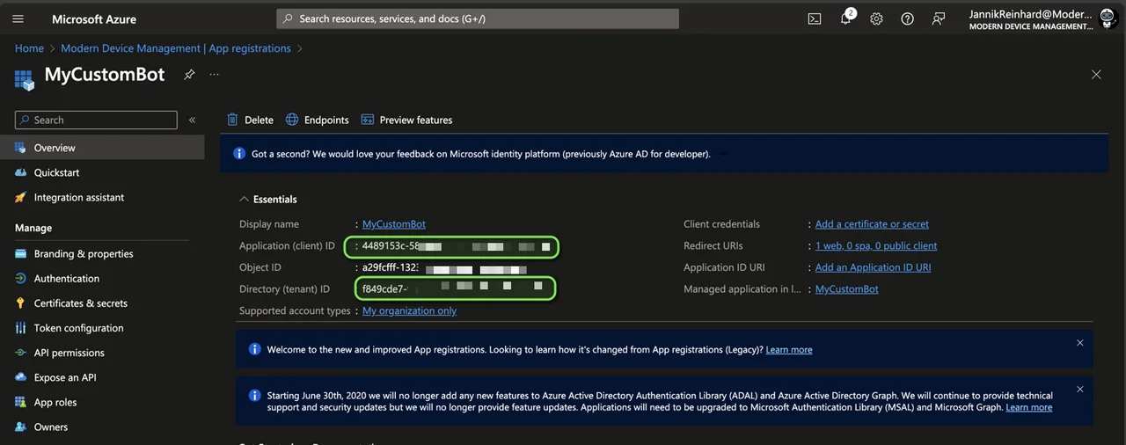
Task: Click the Object ID value
Action: click(x=444, y=267)
